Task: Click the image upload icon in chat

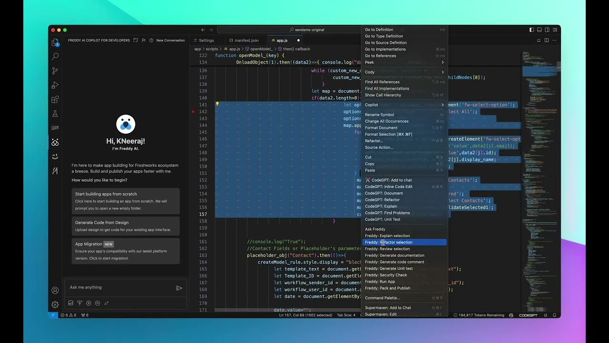Action: (x=71, y=303)
